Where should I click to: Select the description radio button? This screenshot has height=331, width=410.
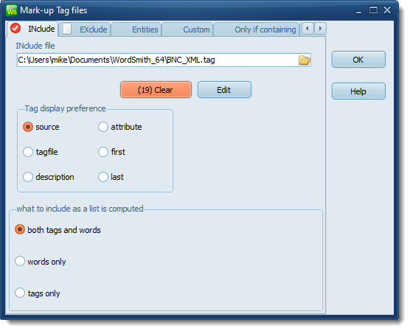pyautogui.click(x=28, y=177)
